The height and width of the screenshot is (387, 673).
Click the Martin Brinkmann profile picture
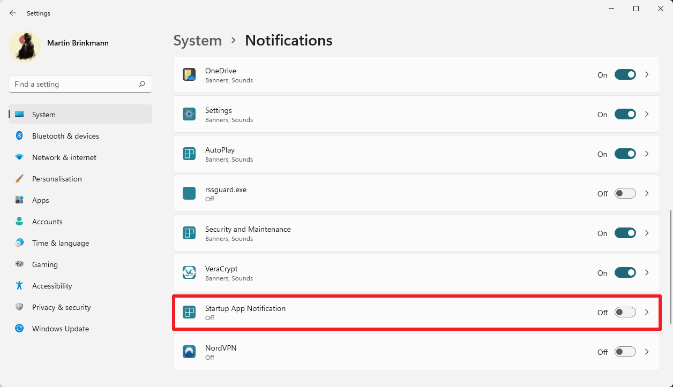(x=25, y=47)
